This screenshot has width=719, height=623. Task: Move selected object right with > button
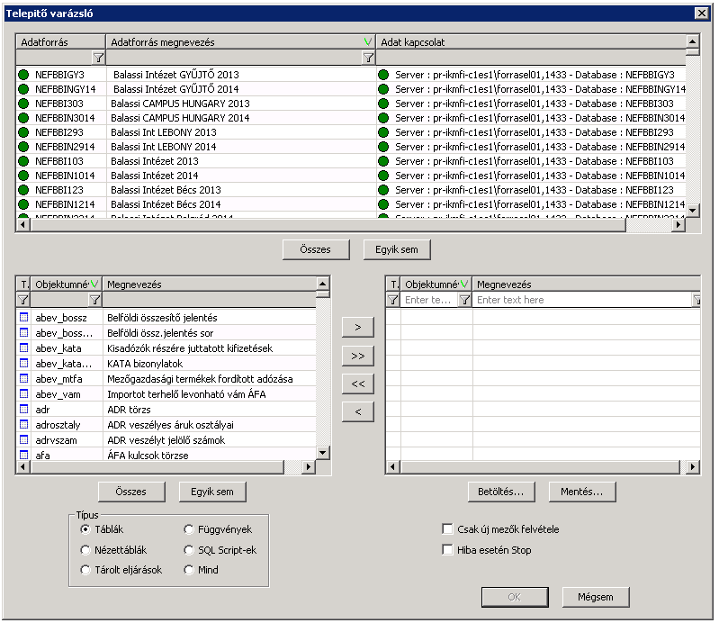357,327
